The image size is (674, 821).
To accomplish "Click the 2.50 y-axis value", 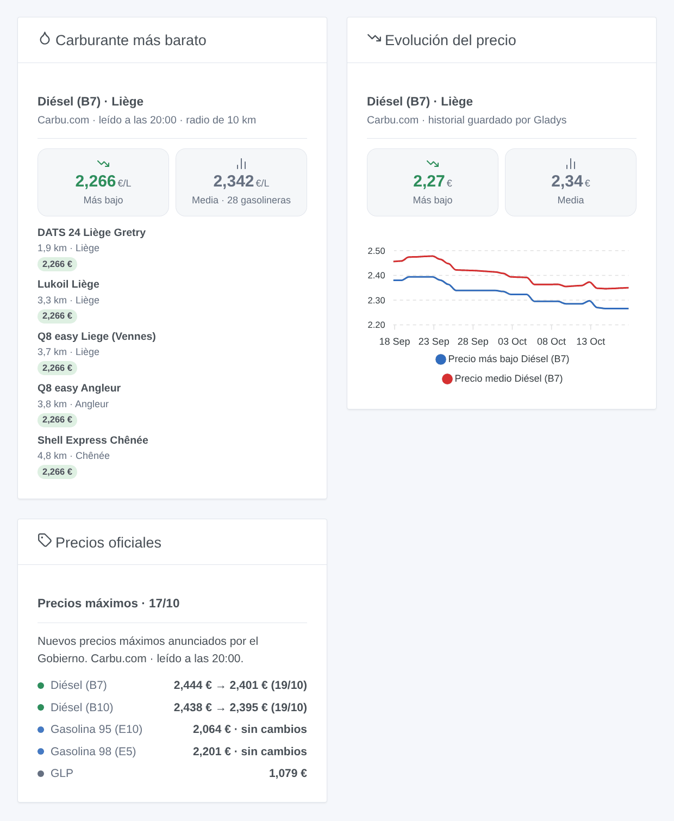I will (376, 251).
